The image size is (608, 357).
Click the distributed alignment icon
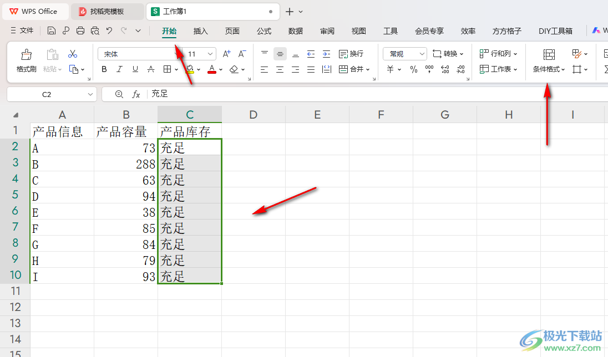coord(327,69)
